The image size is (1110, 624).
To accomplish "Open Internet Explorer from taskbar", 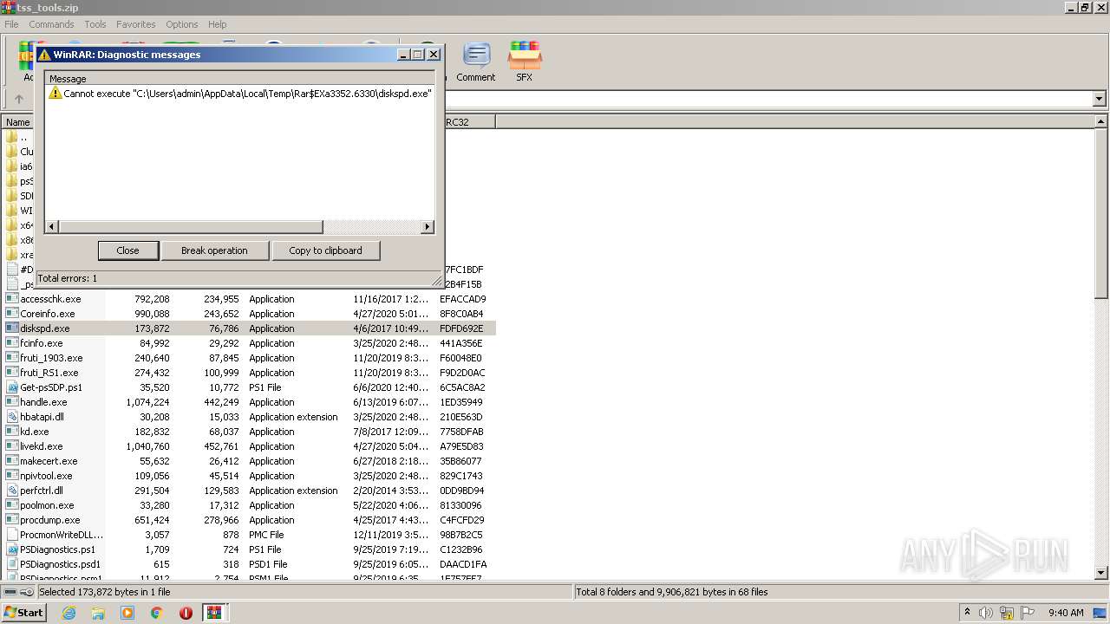I will pos(69,613).
